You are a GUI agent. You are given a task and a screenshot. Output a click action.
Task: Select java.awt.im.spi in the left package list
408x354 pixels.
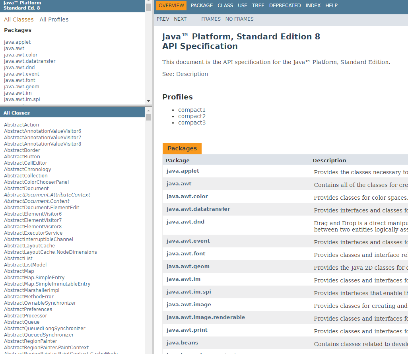22,99
